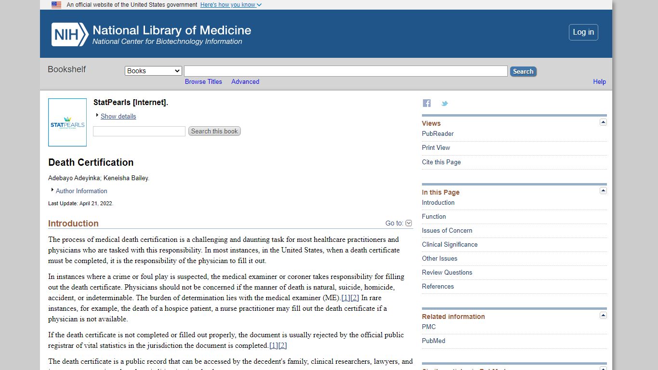Jump to Issues of Concern section

(x=447, y=230)
